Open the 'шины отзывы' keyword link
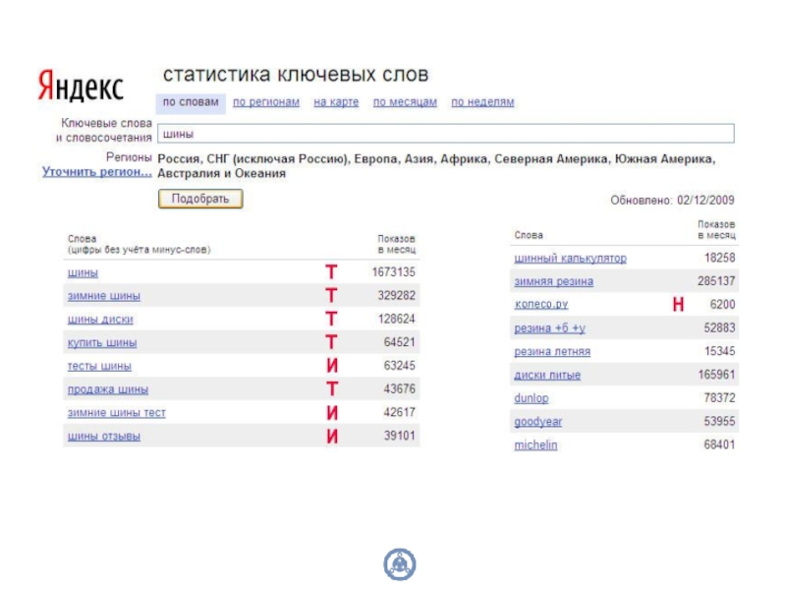 (x=104, y=437)
